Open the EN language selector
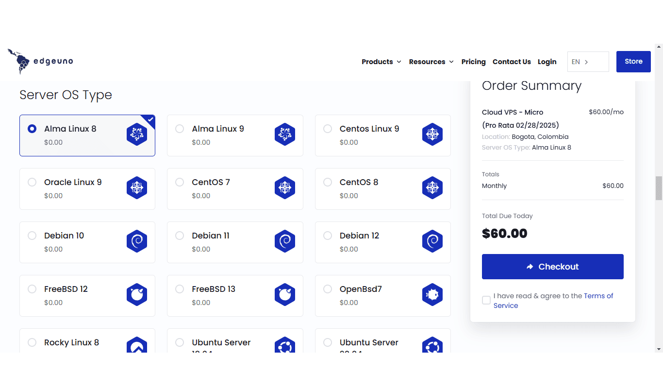The image size is (663, 373). (588, 62)
